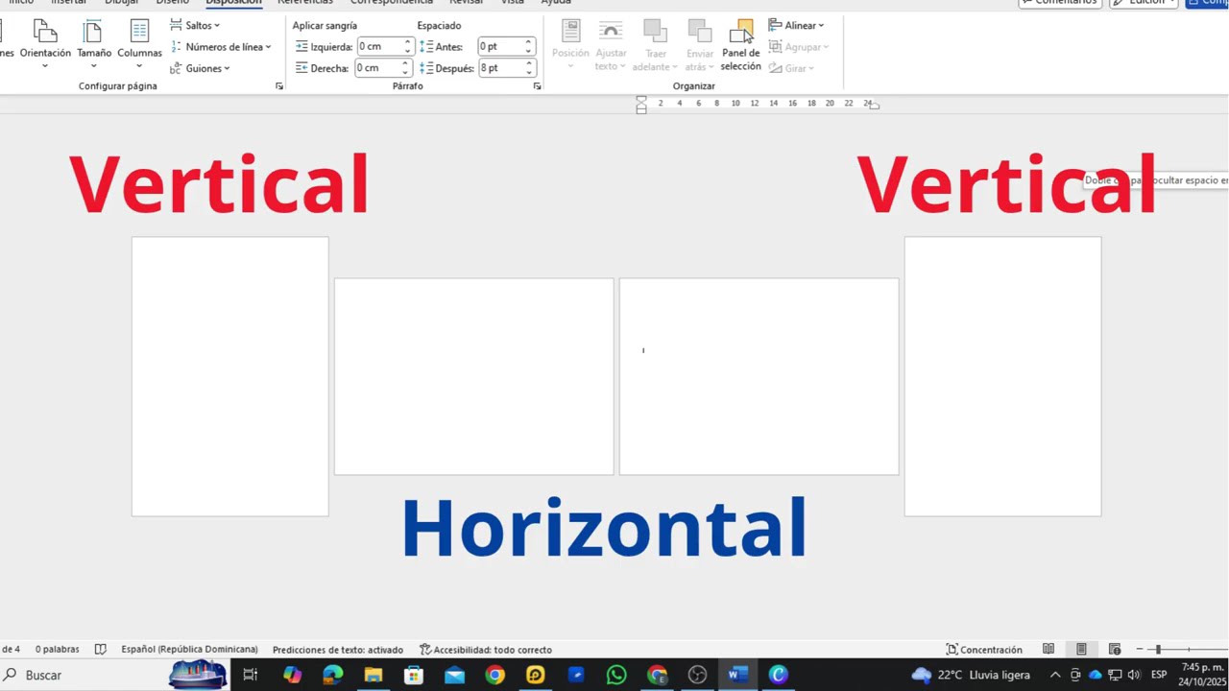Click the Enviar atrás icon
1229x691 pixels.
pos(700,32)
